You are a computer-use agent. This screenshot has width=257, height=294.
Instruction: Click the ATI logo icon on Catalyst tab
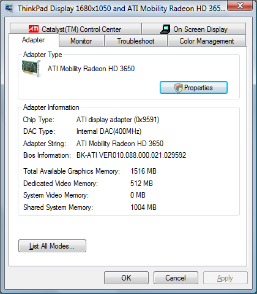tap(34, 29)
